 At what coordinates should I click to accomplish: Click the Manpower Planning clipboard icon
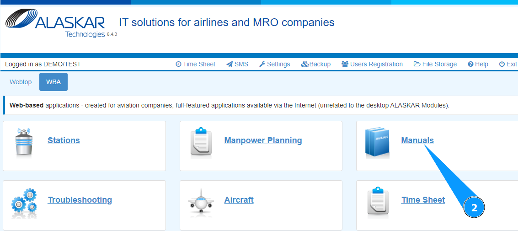point(201,143)
